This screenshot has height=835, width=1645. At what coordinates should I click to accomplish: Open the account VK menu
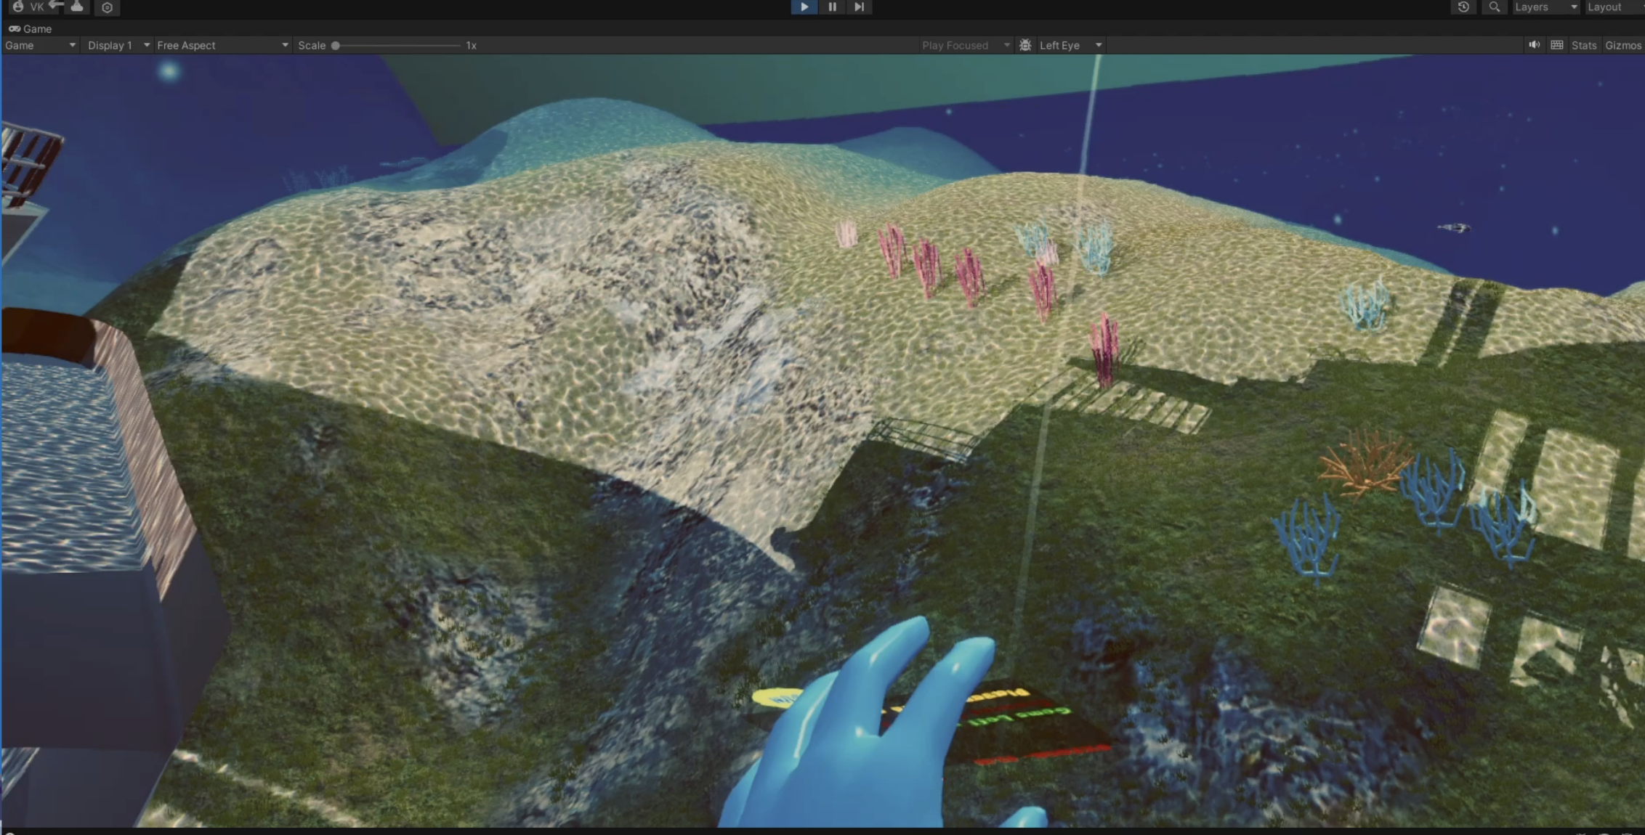pos(29,7)
